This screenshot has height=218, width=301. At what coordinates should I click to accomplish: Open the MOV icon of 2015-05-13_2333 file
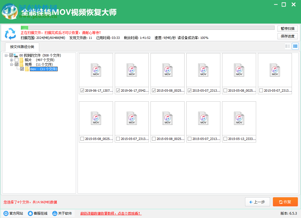click(x=239, y=118)
